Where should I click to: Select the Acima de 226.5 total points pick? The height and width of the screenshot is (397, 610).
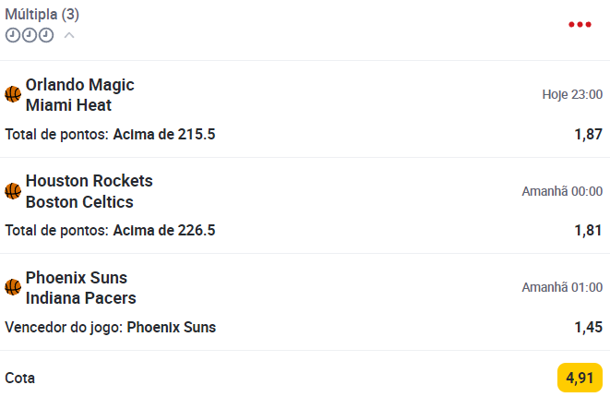[164, 230]
